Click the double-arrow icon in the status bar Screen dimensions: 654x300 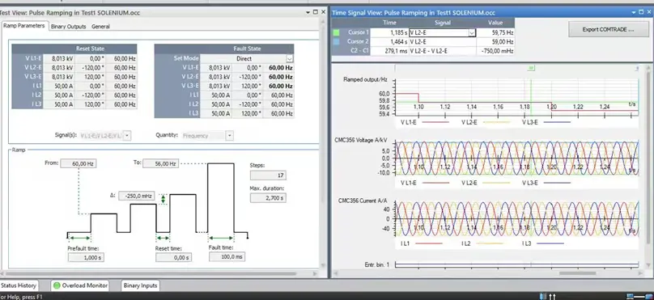552,296
